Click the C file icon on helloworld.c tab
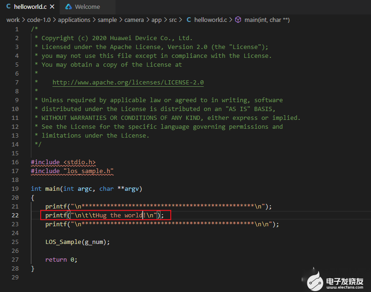 (x=9, y=7)
